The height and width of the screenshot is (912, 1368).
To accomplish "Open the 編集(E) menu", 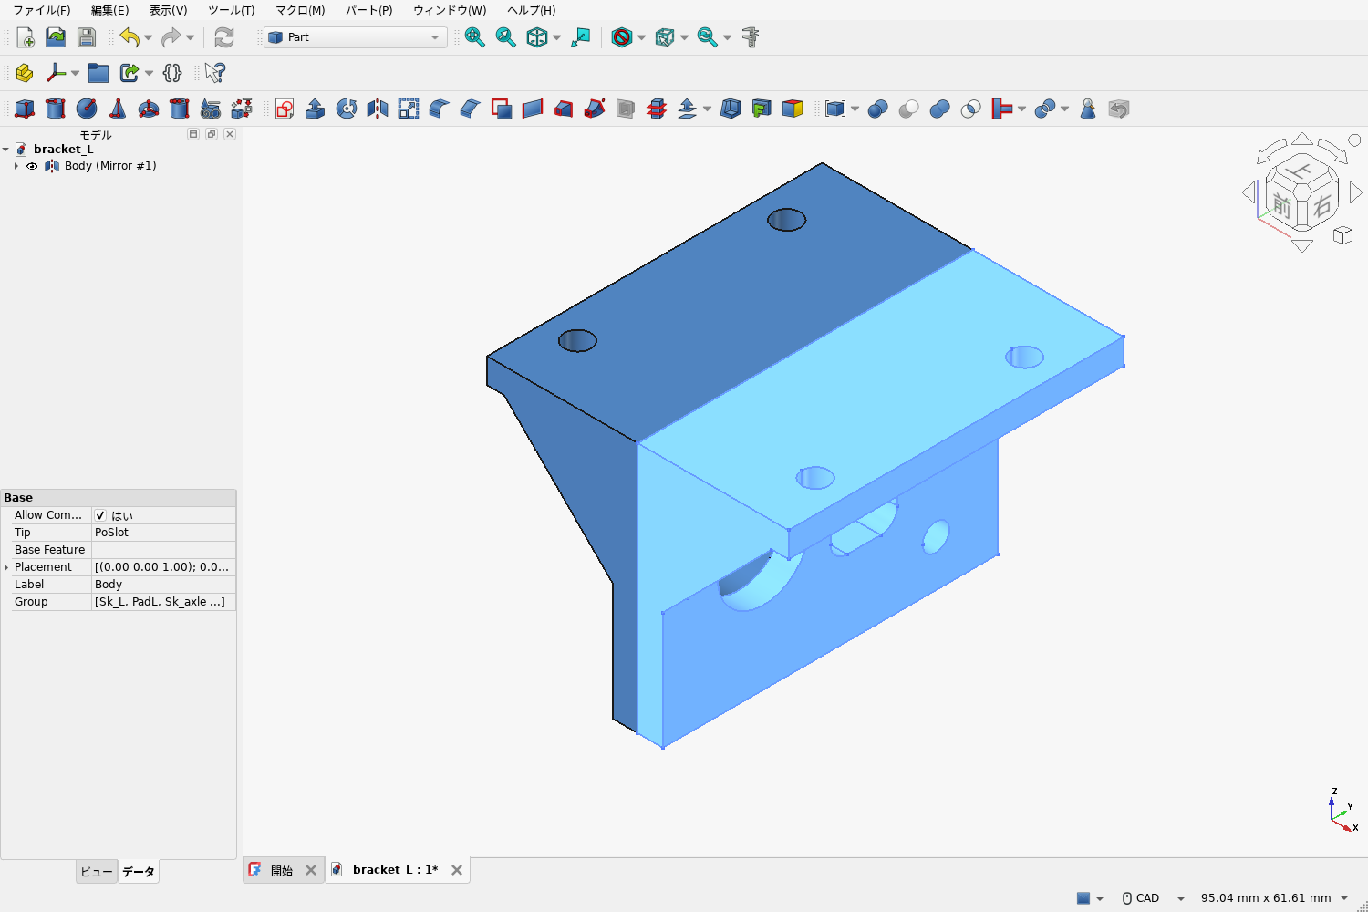I will click(109, 10).
